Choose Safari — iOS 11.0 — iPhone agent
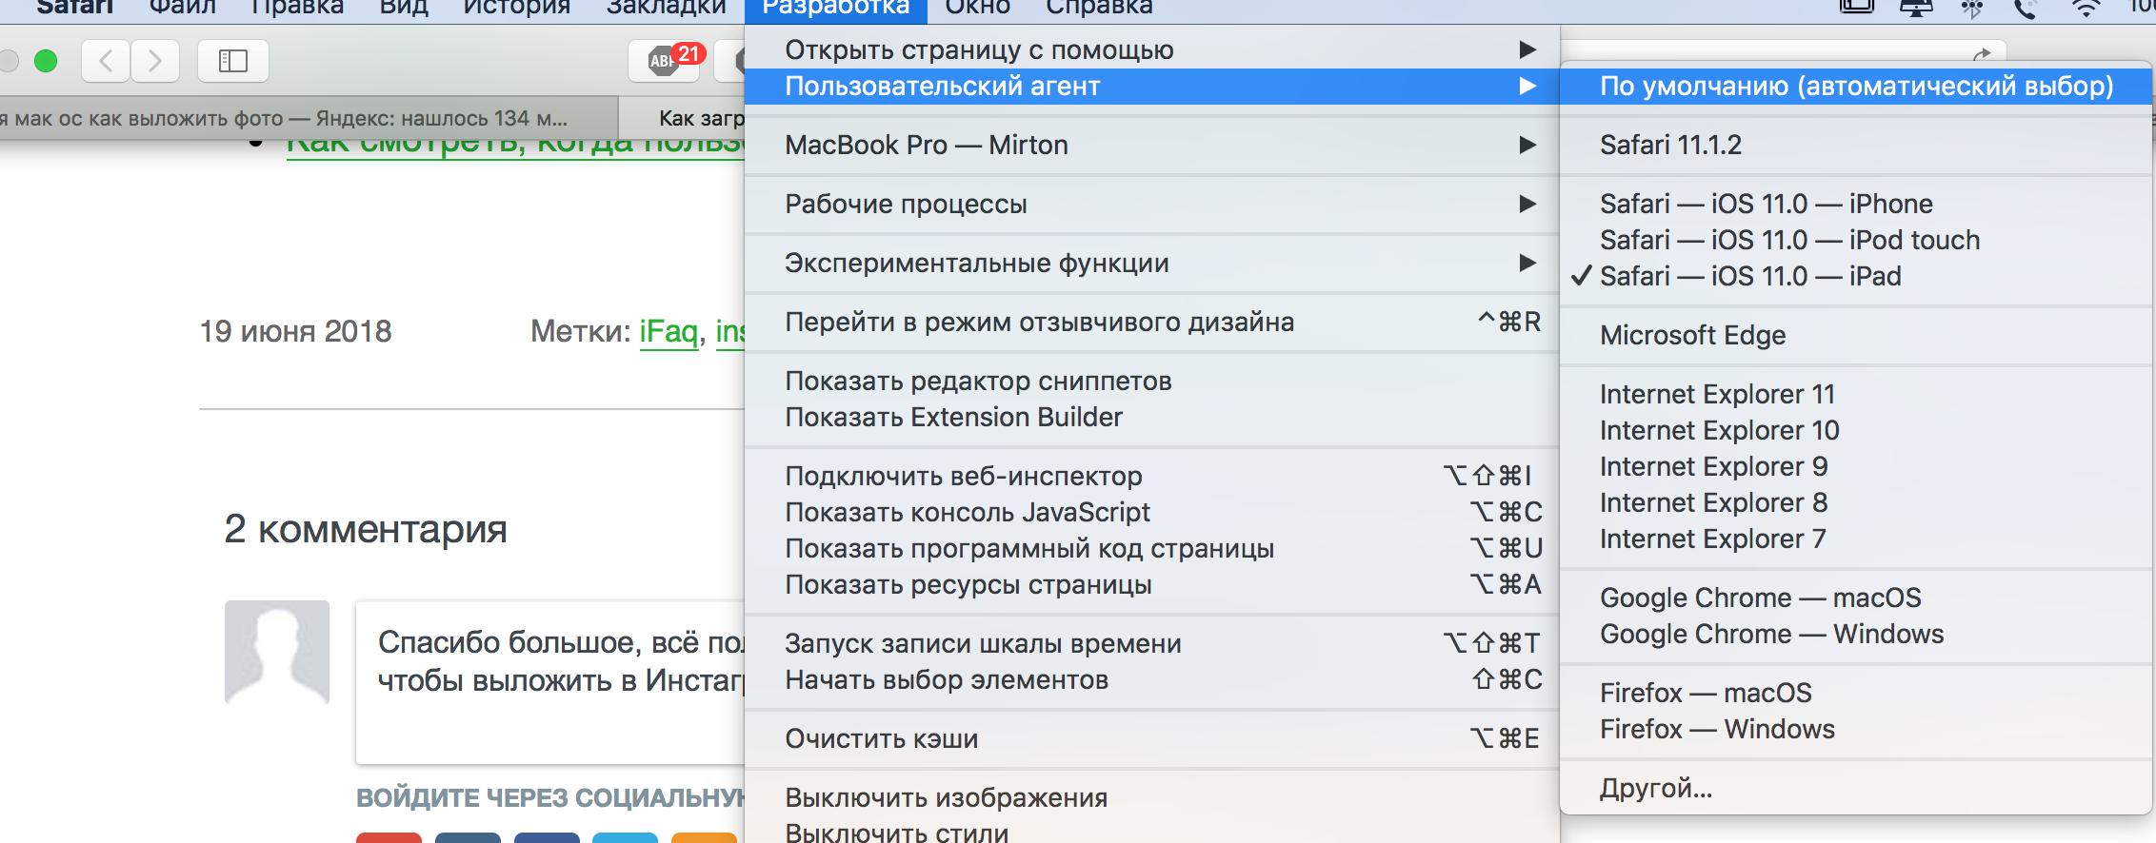The width and height of the screenshot is (2156, 843). [x=1855, y=204]
